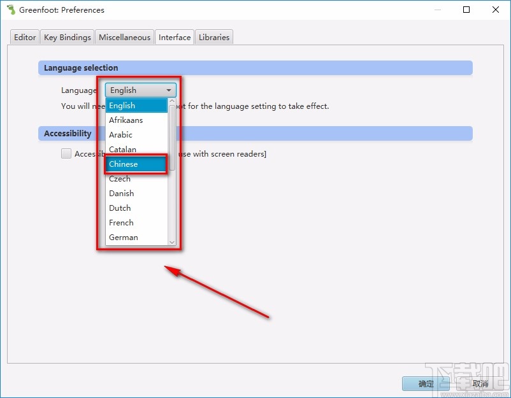The height and width of the screenshot is (398, 511).
Task: Choose Danish in the language list
Action: 136,194
